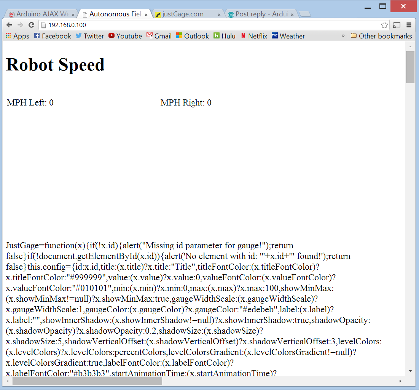The width and height of the screenshot is (419, 390).
Task: Click the browser back button
Action: pyautogui.click(x=9, y=24)
